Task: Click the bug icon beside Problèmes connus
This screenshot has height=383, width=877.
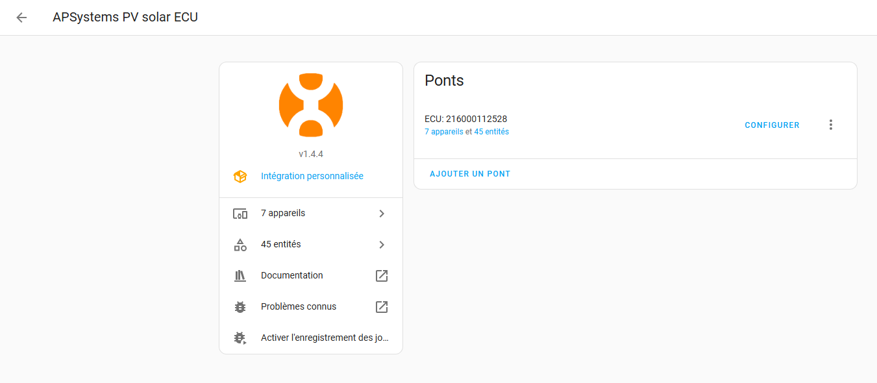Action: click(x=240, y=307)
